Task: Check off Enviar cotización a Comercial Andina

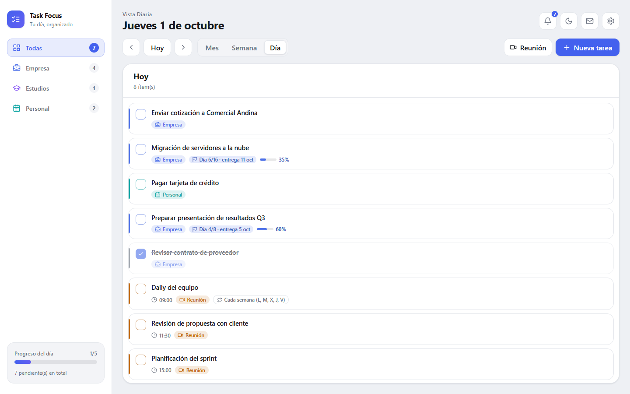Action: [141, 114]
